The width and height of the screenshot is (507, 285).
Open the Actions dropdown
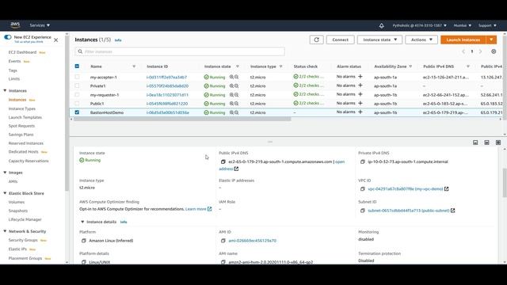click(421, 40)
